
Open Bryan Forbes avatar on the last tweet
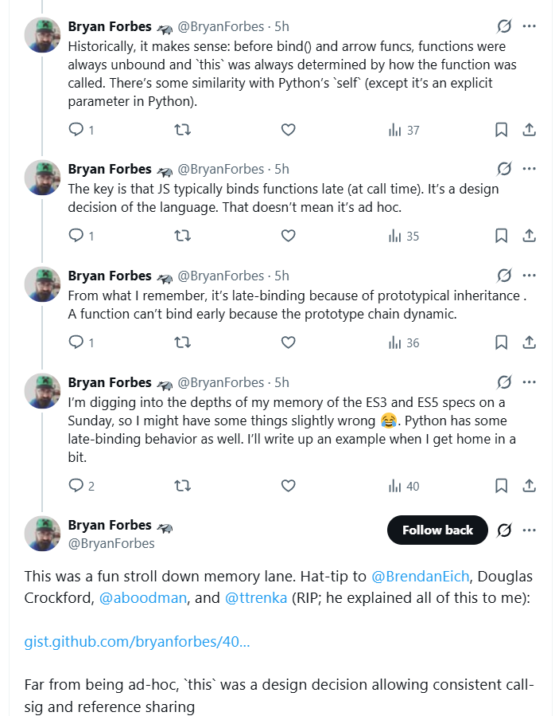(x=43, y=533)
